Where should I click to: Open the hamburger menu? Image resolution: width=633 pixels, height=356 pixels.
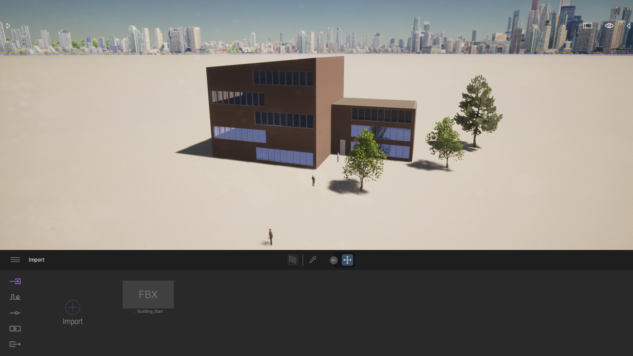tap(15, 260)
